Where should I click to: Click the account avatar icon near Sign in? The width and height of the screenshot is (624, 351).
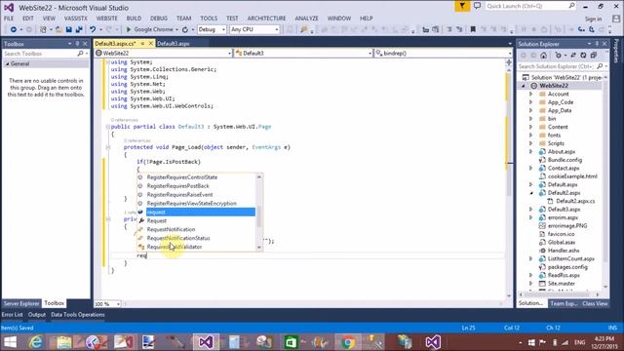pos(616,19)
